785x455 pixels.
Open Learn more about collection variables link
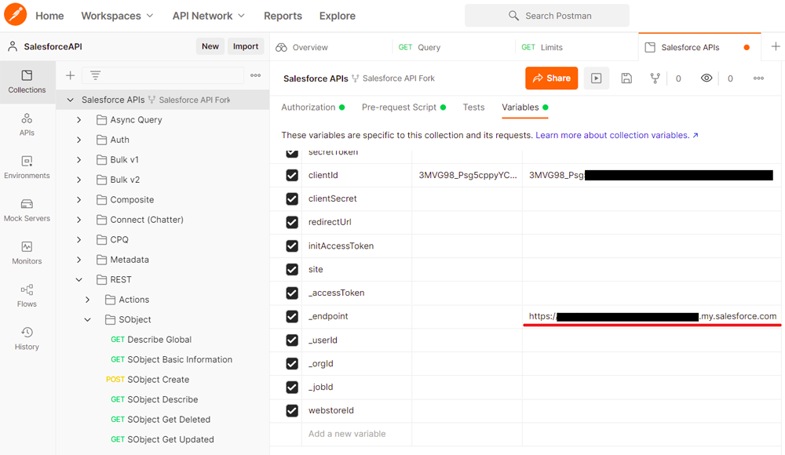tap(617, 135)
